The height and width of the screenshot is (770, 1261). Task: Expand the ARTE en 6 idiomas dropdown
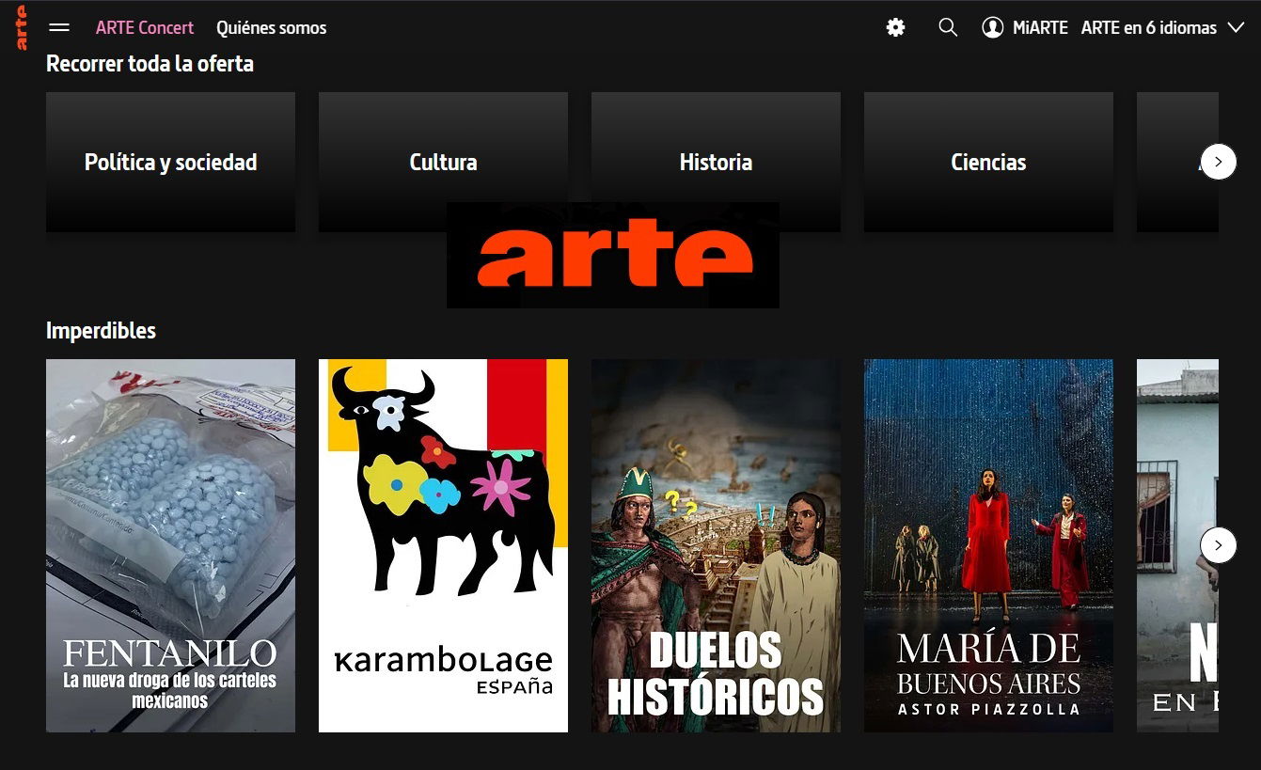[x=1162, y=27]
